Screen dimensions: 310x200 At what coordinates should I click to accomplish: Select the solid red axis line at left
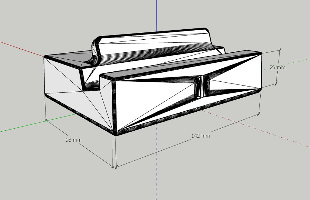coord(21,48)
